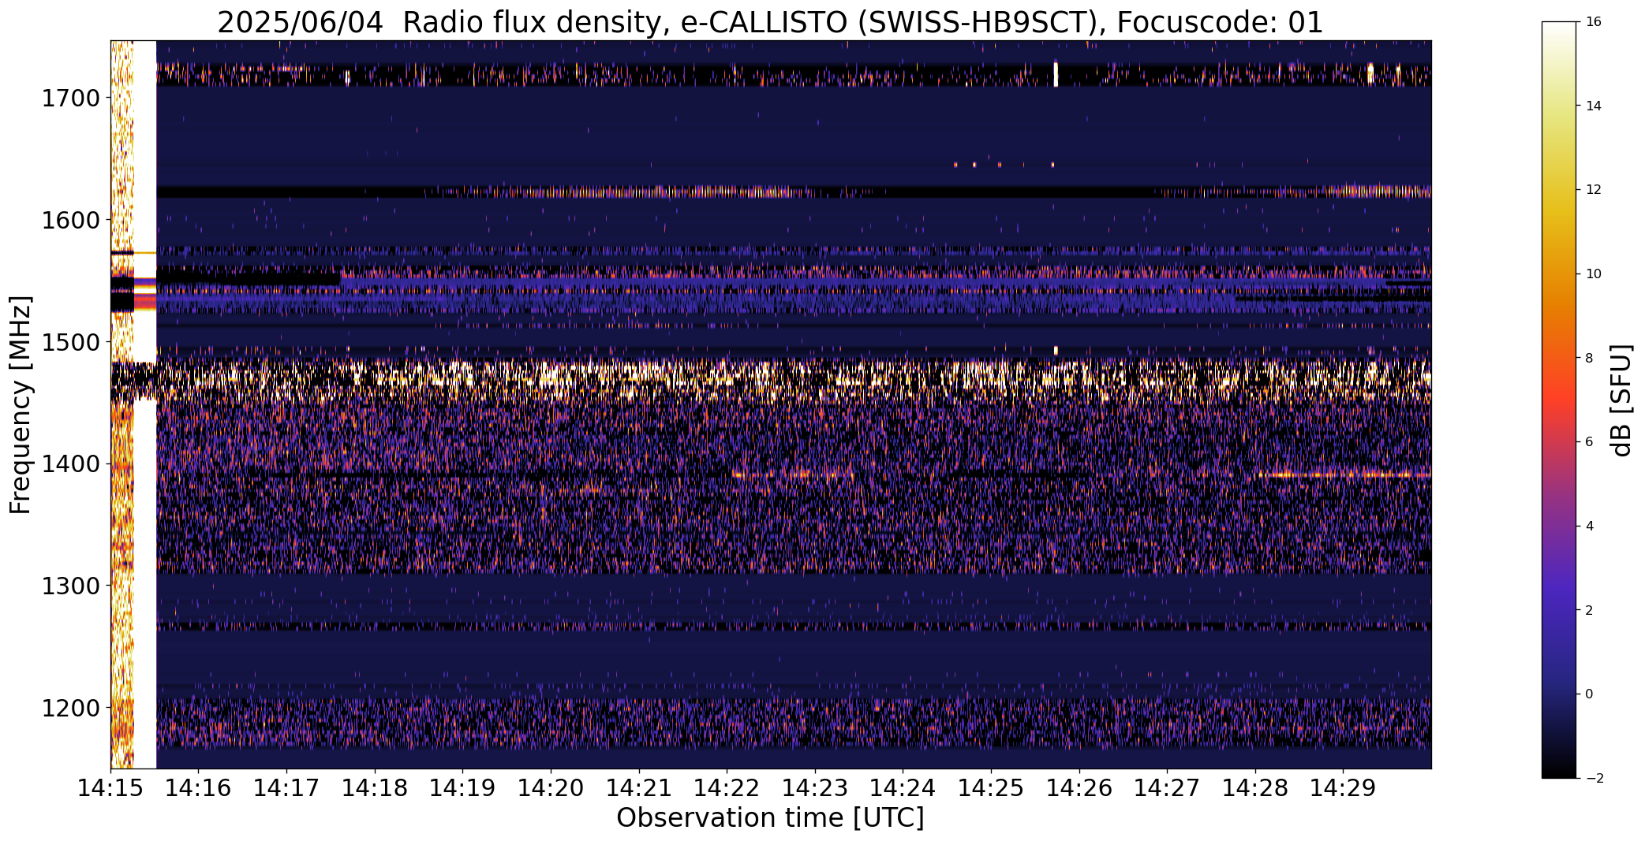Click the 14:19 time tick label
Viewport: 1645px width, 841px height.
click(462, 788)
